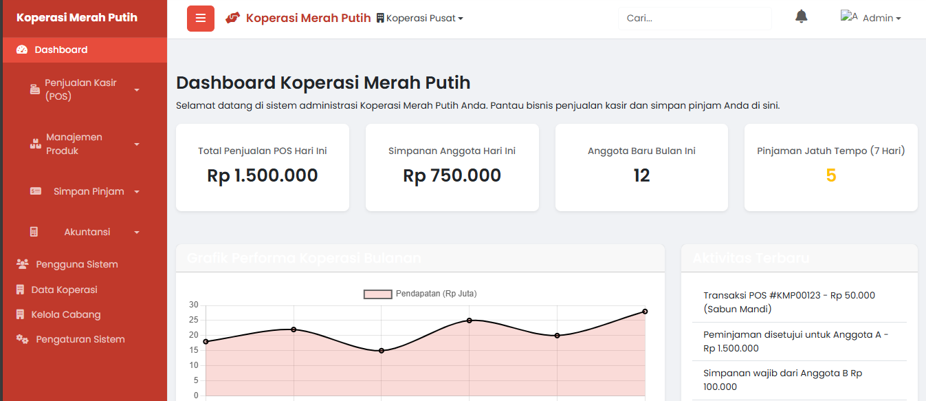Image resolution: width=926 pixels, height=401 pixels.
Task: Open Data Koperasi menu item
Action: coord(64,290)
